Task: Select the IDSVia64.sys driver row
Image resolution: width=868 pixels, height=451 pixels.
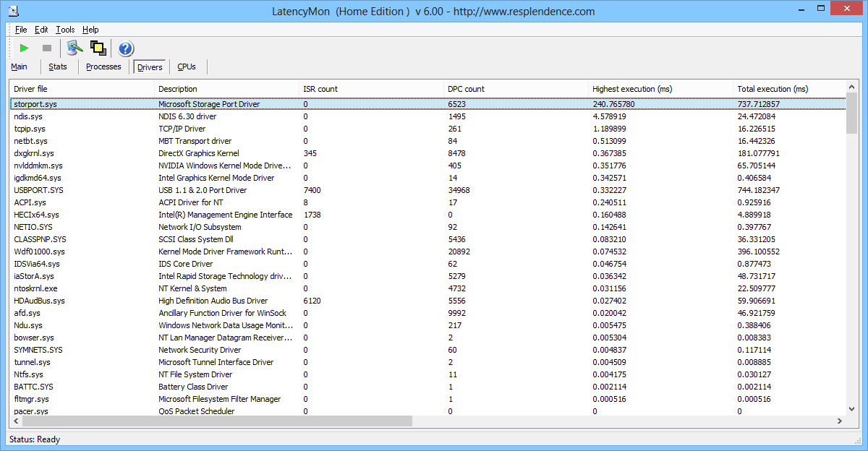Action: (x=428, y=264)
